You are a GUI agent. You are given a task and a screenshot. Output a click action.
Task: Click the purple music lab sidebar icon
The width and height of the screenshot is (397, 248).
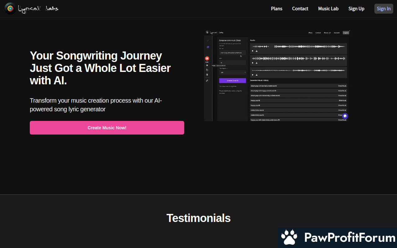(x=208, y=47)
